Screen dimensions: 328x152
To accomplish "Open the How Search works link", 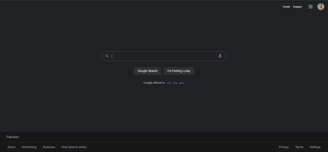I will pos(74,147).
